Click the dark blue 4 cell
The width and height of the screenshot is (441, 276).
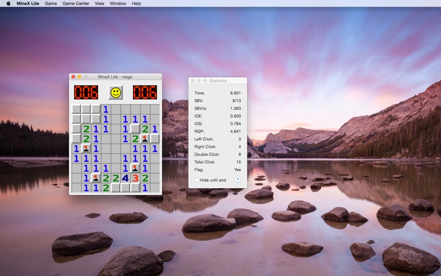click(x=125, y=178)
